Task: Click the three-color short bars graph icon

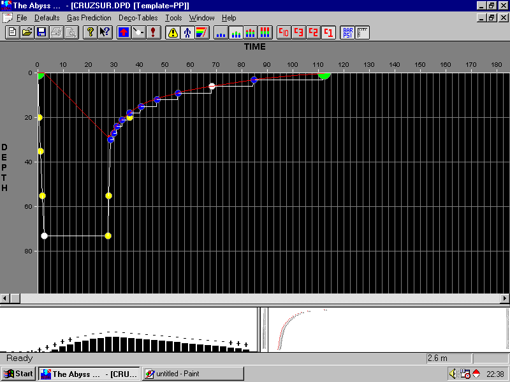Action: click(x=251, y=32)
